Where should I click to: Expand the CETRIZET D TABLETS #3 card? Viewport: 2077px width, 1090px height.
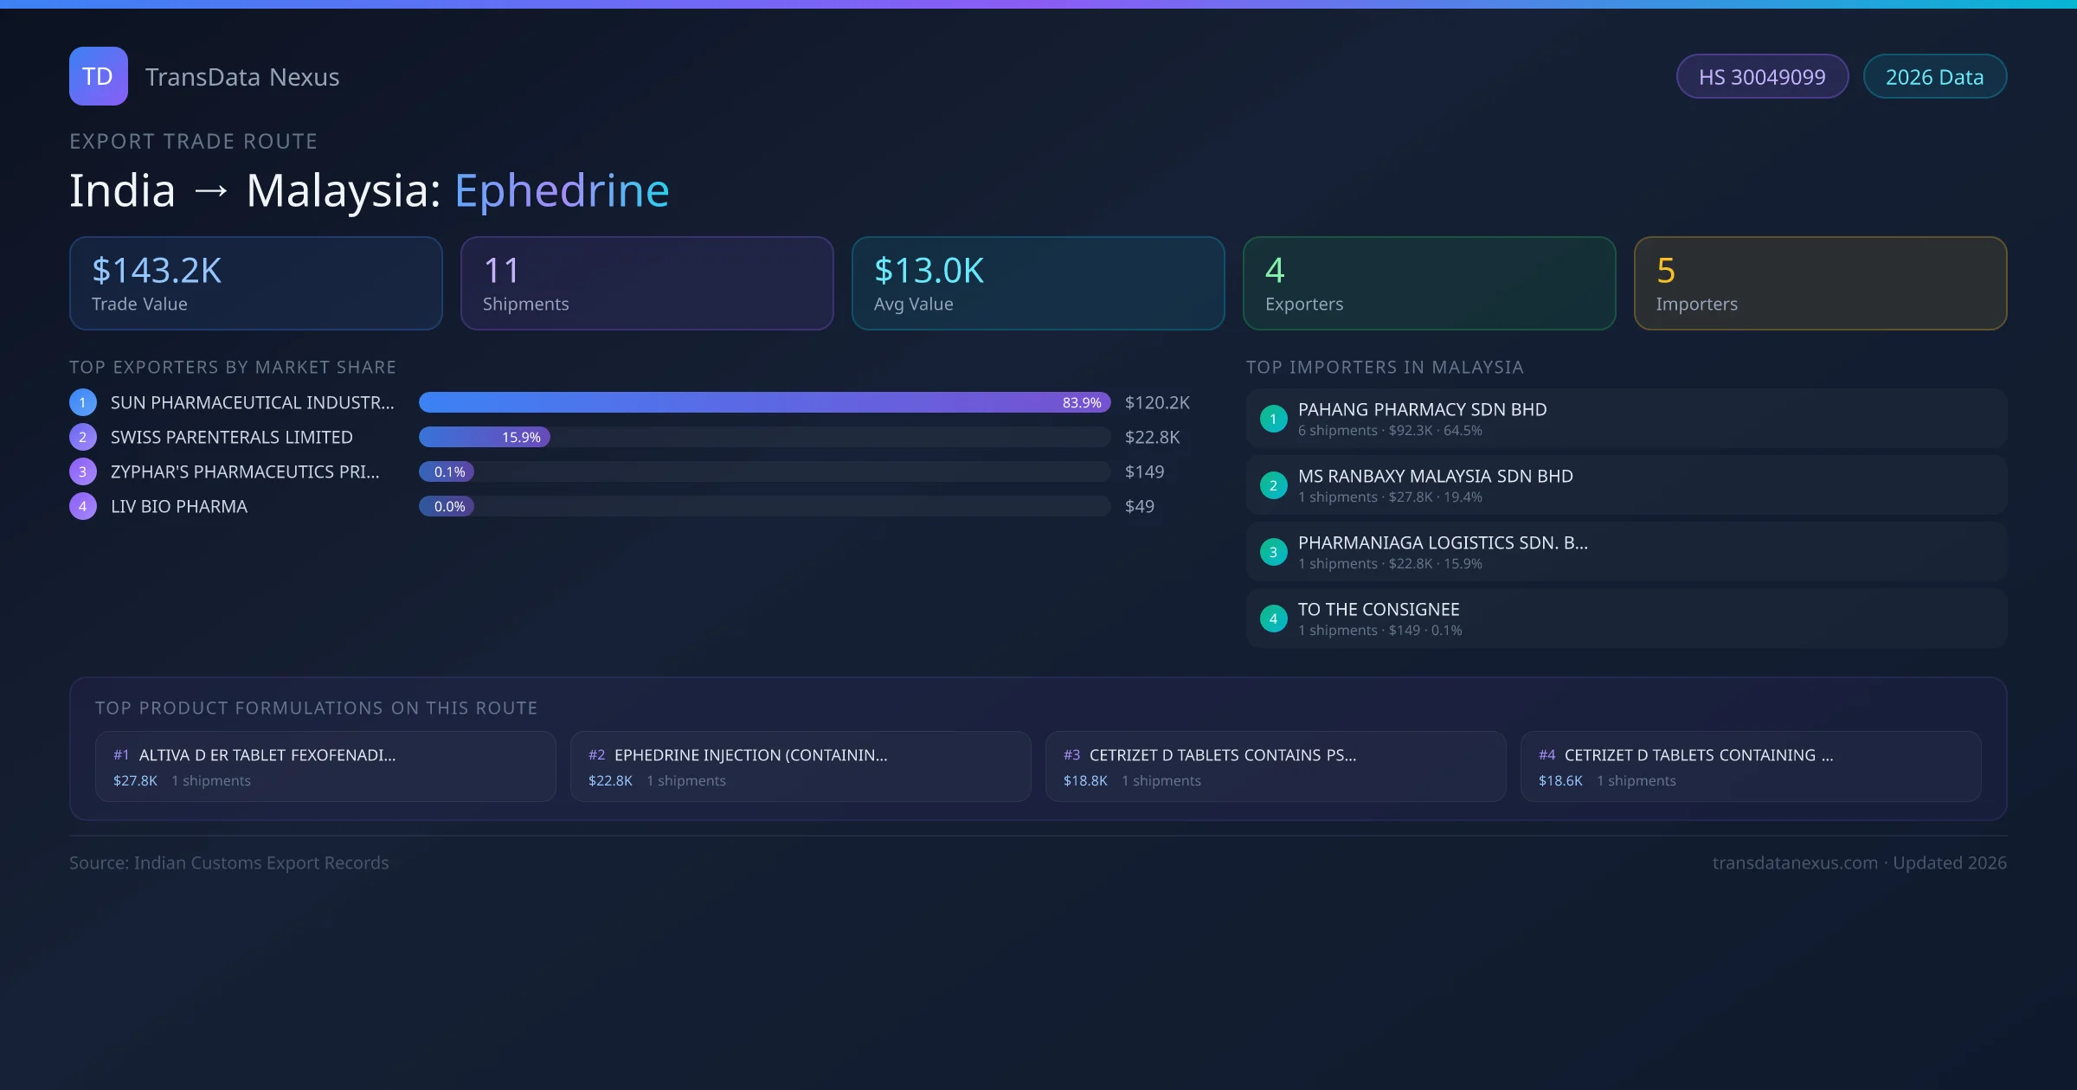1276,766
